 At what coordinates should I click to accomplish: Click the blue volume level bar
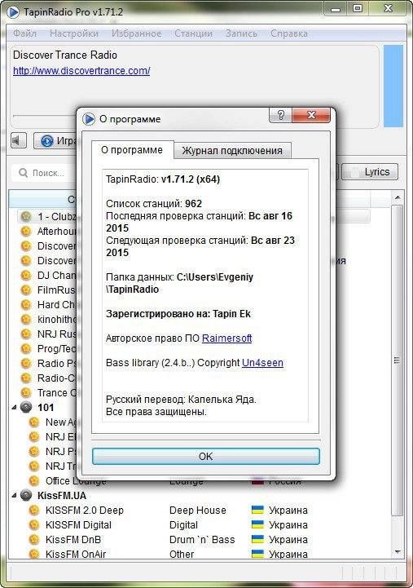(x=393, y=86)
